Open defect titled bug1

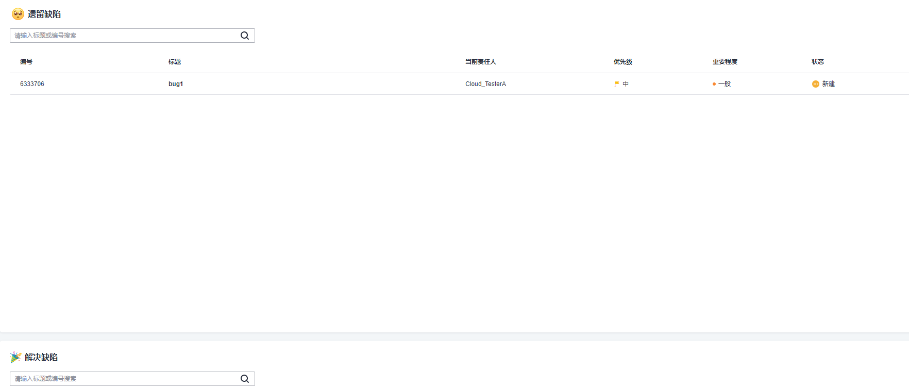point(176,84)
